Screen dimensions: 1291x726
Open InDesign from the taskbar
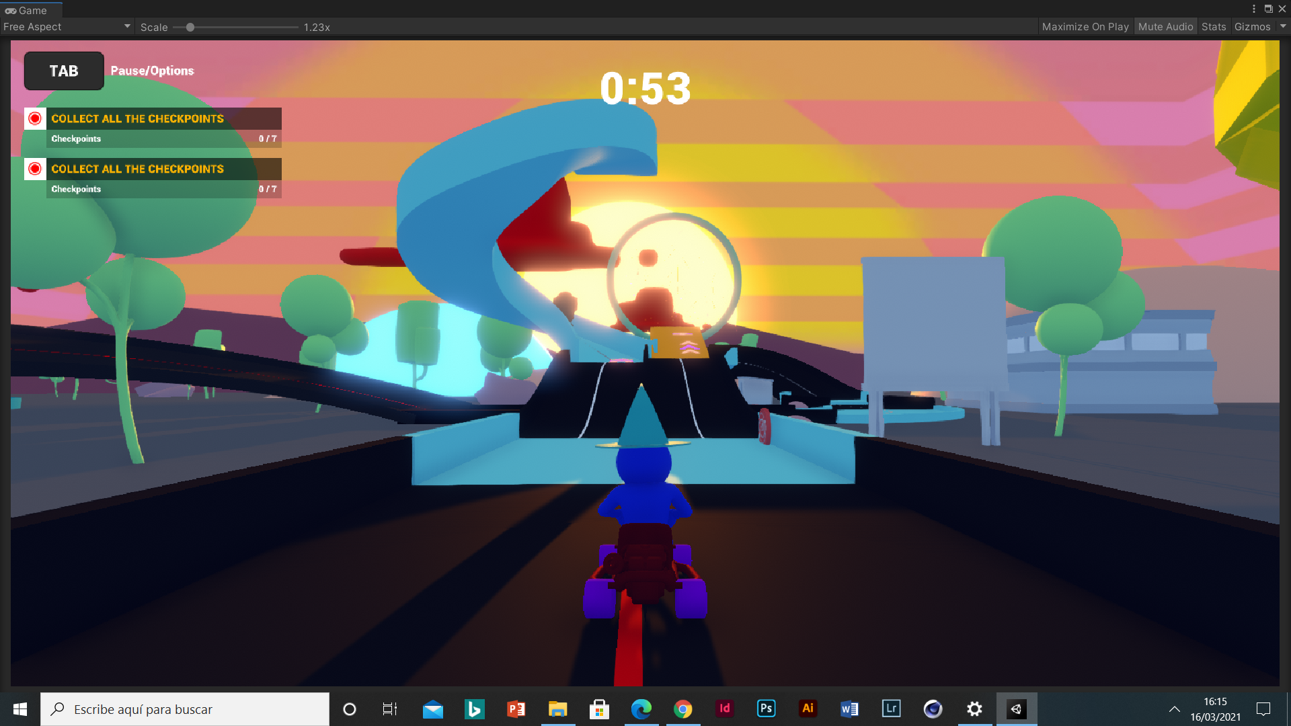coord(724,709)
